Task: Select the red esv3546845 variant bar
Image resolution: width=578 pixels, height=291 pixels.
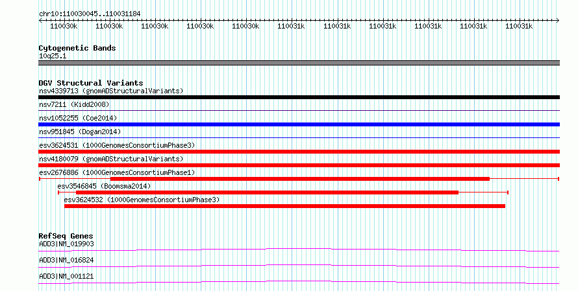Action: pyautogui.click(x=283, y=192)
